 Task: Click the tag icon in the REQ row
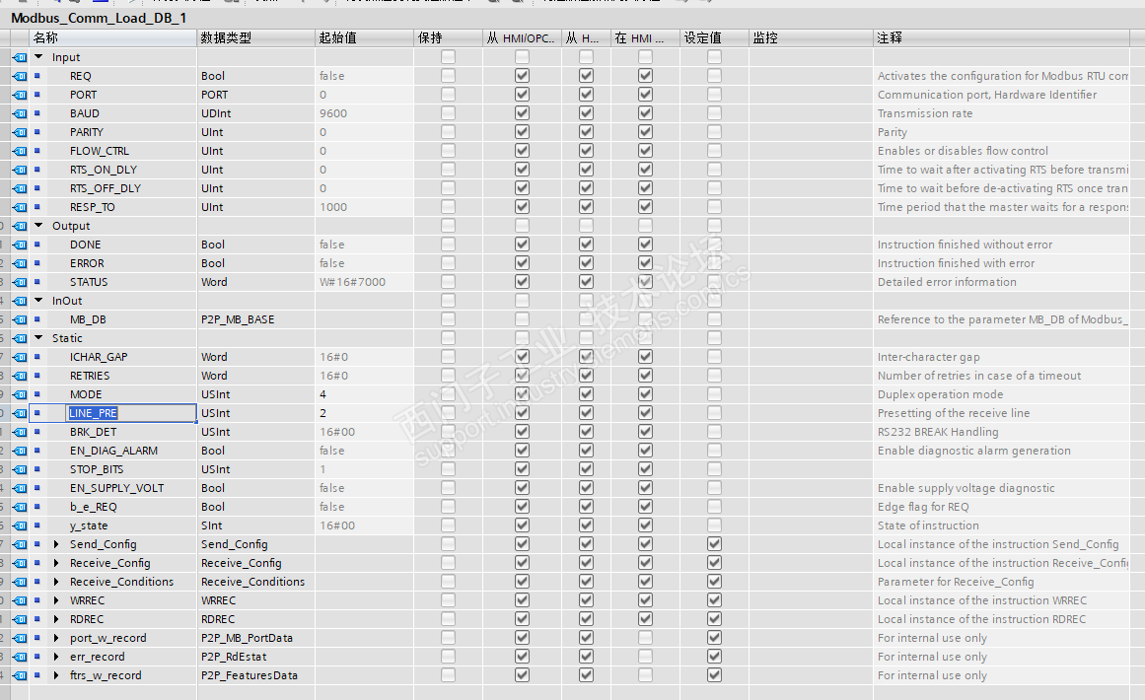point(20,76)
